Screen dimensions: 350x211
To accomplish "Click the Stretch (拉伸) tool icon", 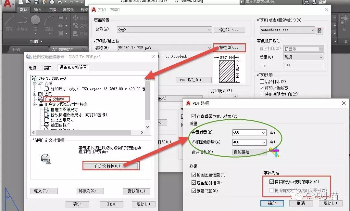I will click(x=76, y=33).
